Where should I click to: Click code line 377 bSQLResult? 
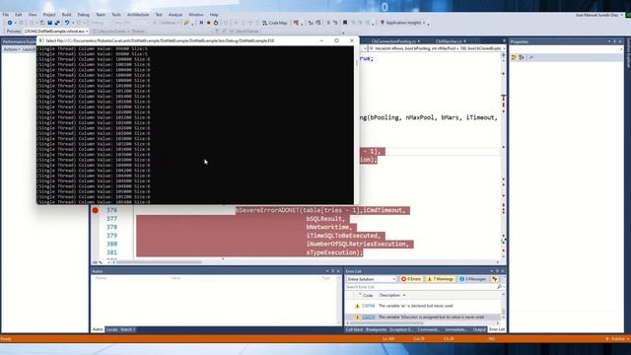(326, 219)
